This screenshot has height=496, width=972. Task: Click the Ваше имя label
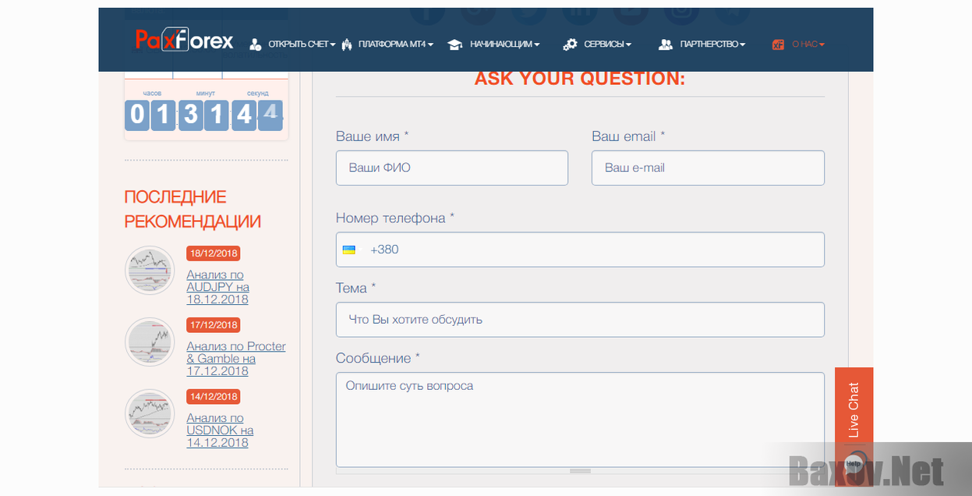tap(372, 136)
